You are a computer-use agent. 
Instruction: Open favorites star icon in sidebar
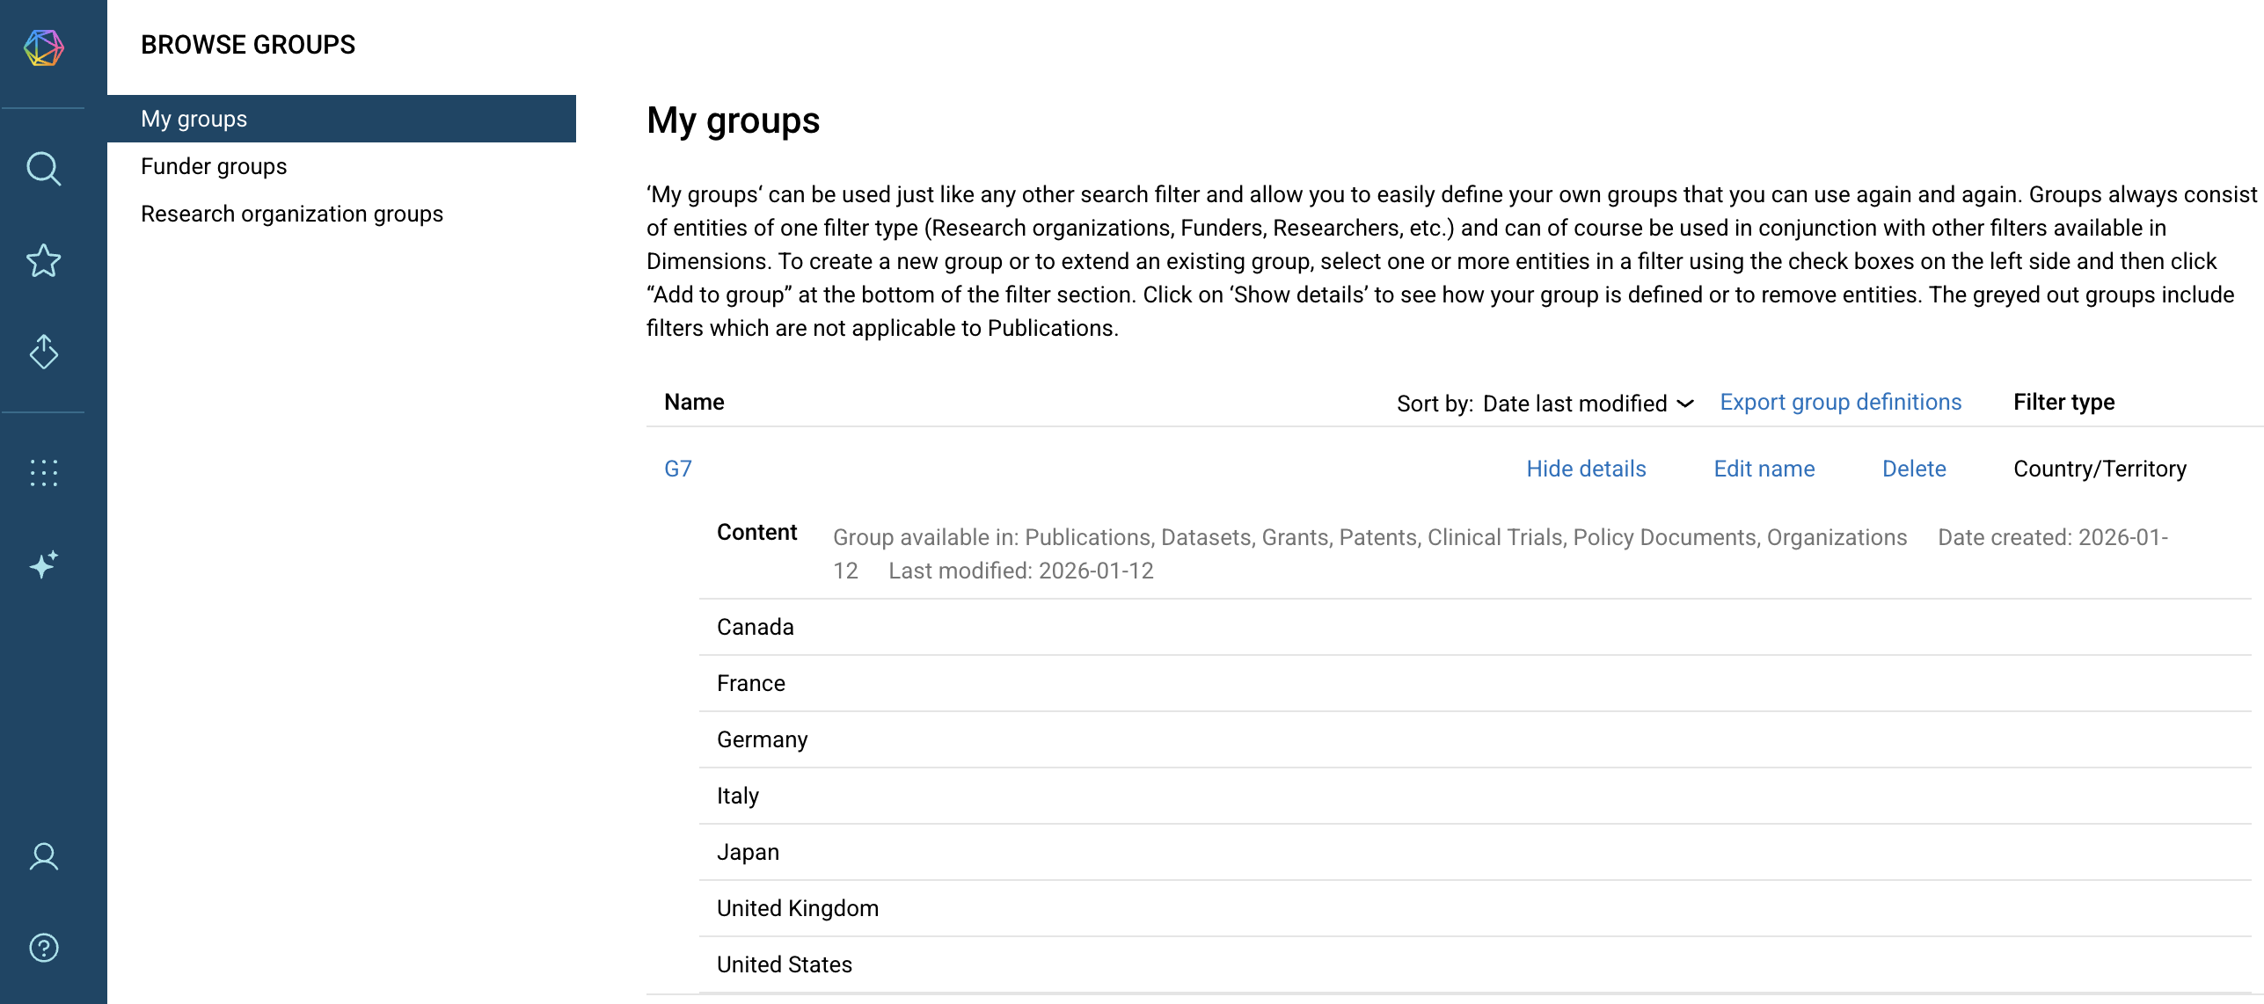tap(43, 260)
